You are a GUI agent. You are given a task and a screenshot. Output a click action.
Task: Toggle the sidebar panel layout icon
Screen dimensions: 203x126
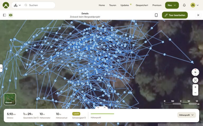(x=4, y=15)
